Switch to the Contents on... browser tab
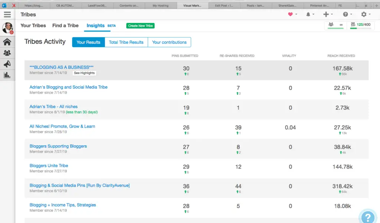 129,6
